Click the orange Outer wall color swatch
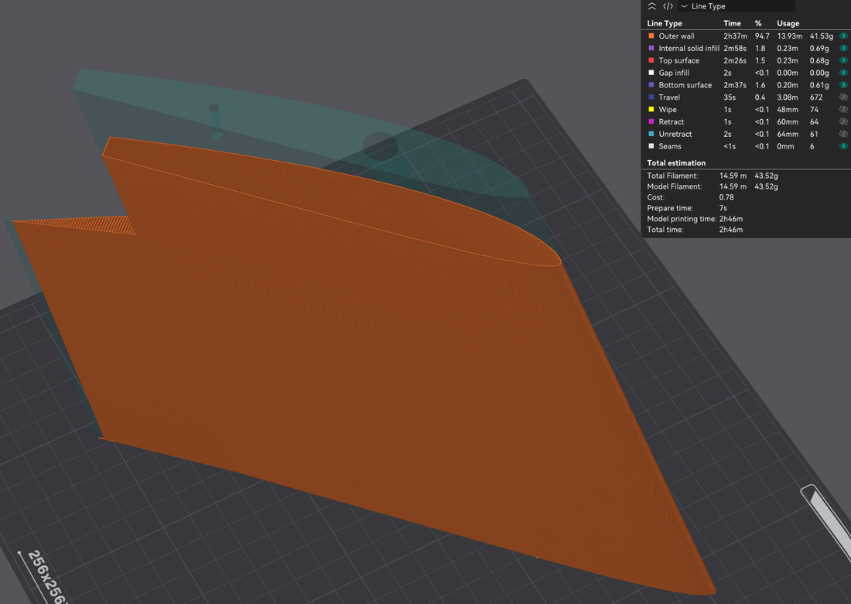The height and width of the screenshot is (604, 851). click(651, 36)
